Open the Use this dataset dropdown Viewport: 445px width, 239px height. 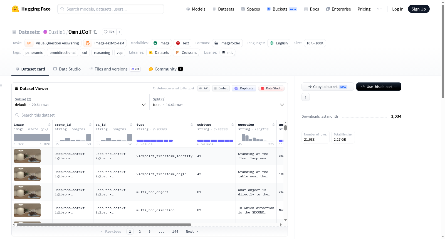(379, 87)
